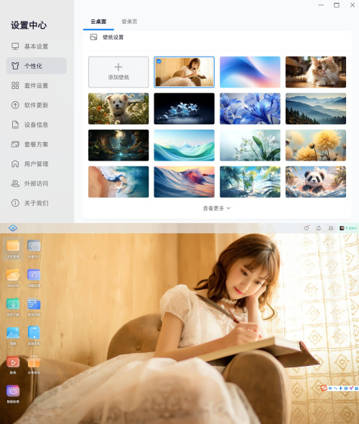The width and height of the screenshot is (359, 424).
Task: Open the user avatar in top bar
Action: click(x=342, y=228)
